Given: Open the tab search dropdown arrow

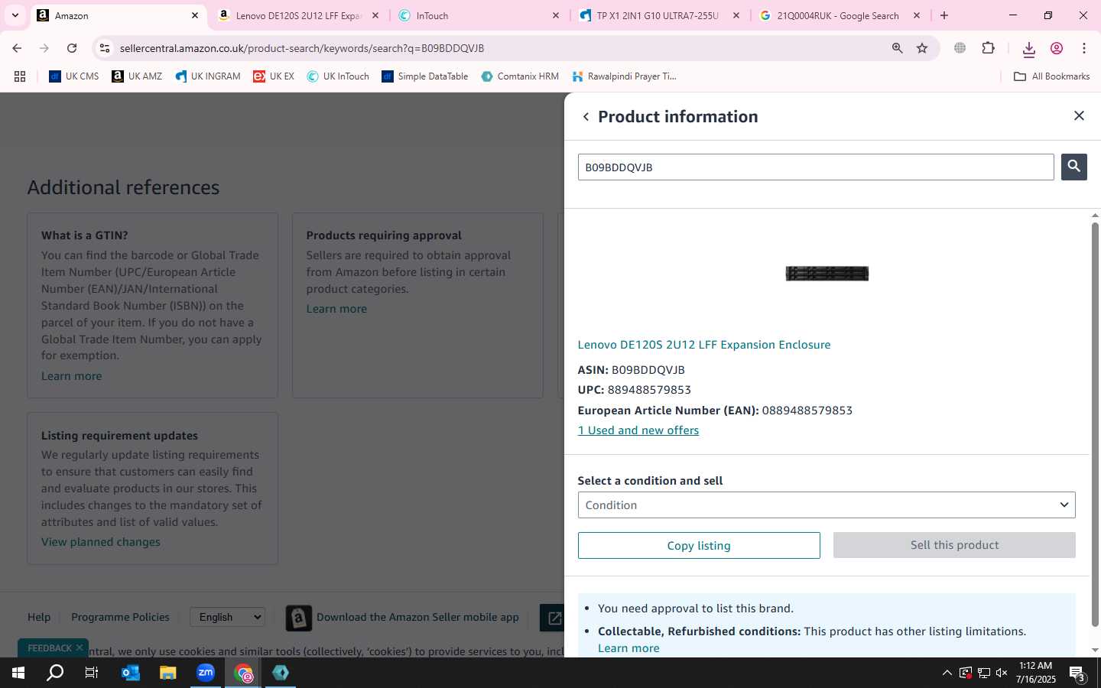Looking at the screenshot, I should (15, 15).
